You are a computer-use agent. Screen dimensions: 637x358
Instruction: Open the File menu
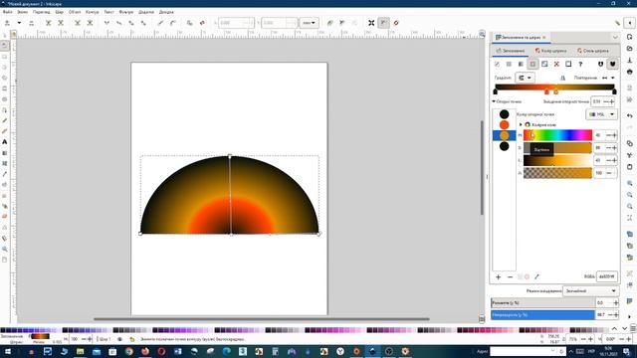(7, 12)
